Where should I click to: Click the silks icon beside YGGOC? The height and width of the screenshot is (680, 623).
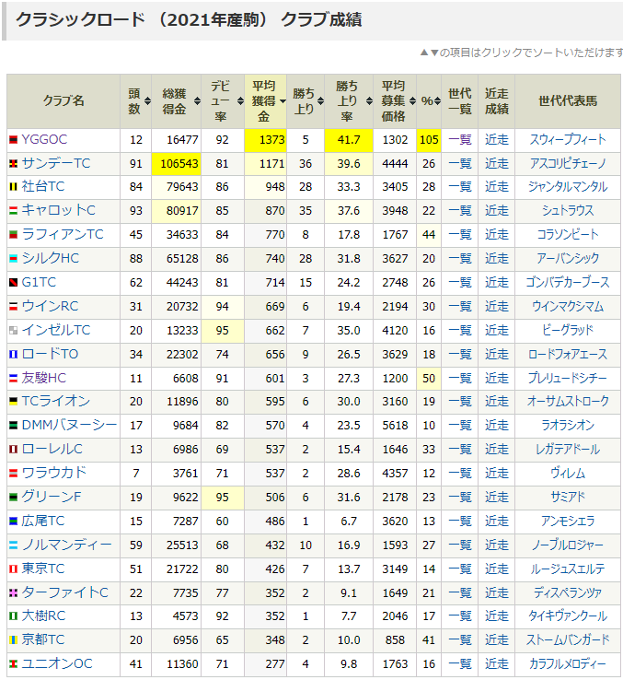13,140
